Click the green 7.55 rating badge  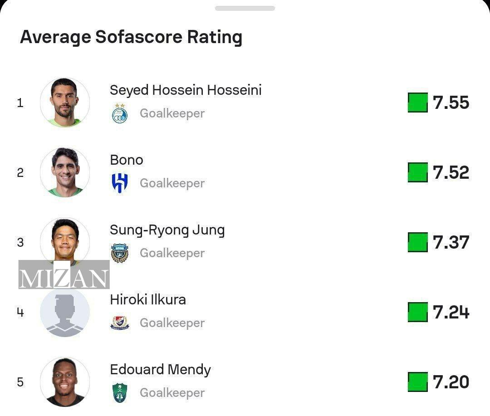point(417,103)
